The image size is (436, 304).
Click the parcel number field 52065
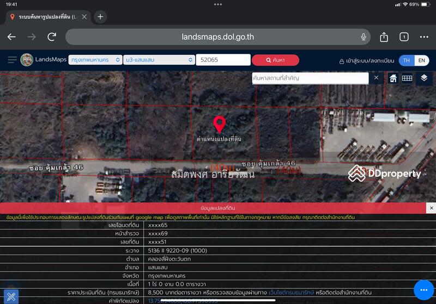point(223,60)
